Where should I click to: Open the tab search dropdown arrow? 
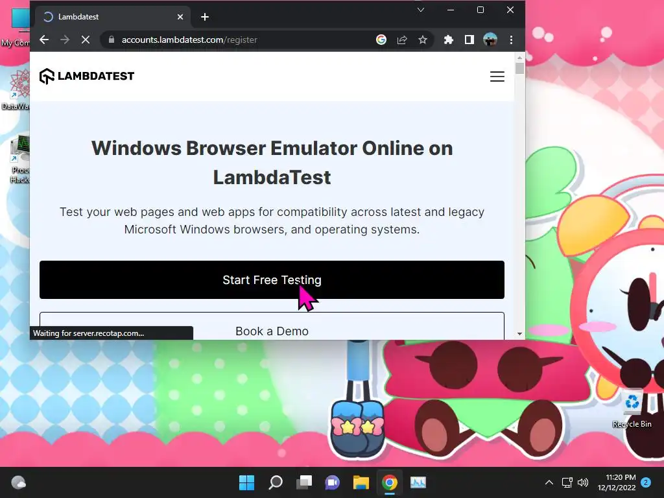(420, 10)
